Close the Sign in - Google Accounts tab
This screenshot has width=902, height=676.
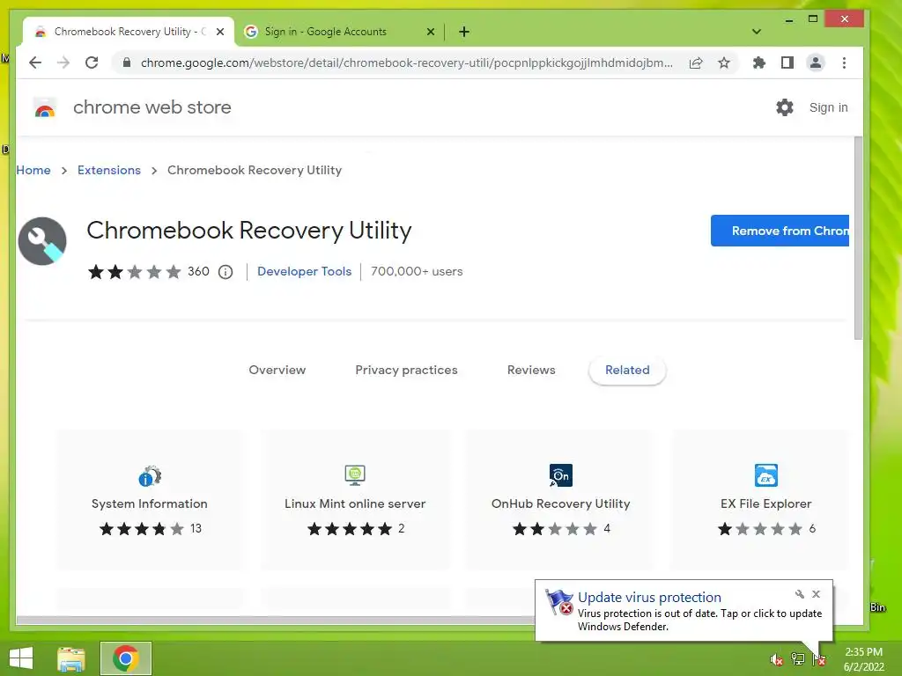430,32
